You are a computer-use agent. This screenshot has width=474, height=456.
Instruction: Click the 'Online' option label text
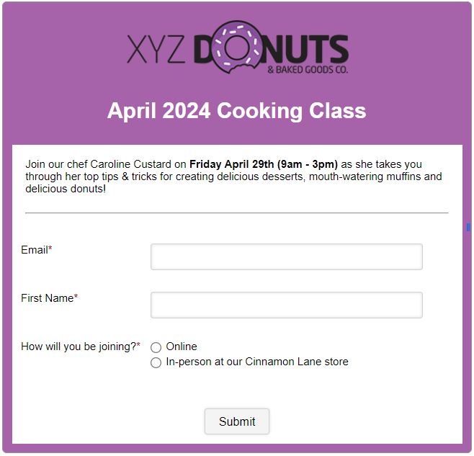pos(182,347)
